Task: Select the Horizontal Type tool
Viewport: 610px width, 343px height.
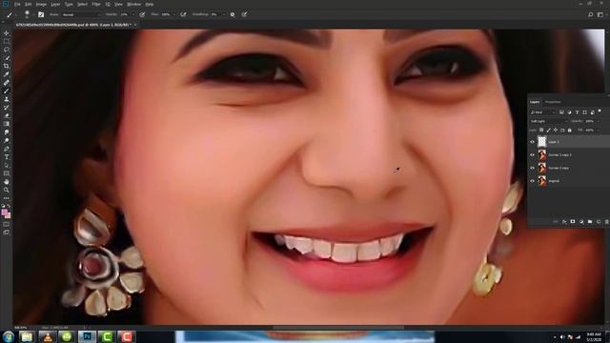Action: [7, 156]
